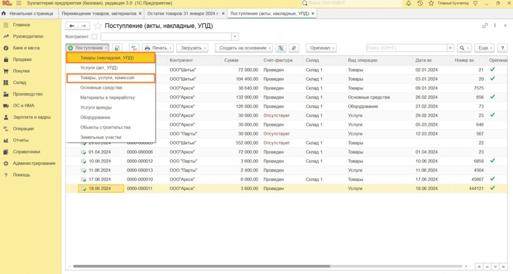Open the main menu hamburger icon
Viewport: 513px width, 274px height.
pyautogui.click(x=19, y=3)
